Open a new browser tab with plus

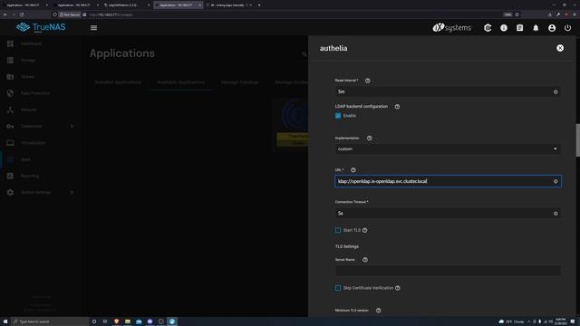[259, 5]
